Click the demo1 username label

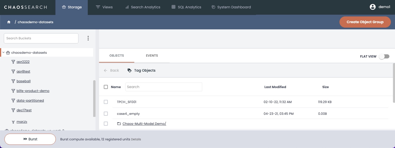[x=384, y=7]
